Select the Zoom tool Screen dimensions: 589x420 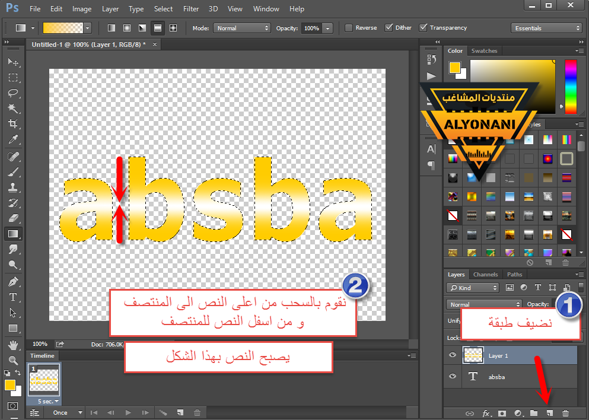click(13, 359)
